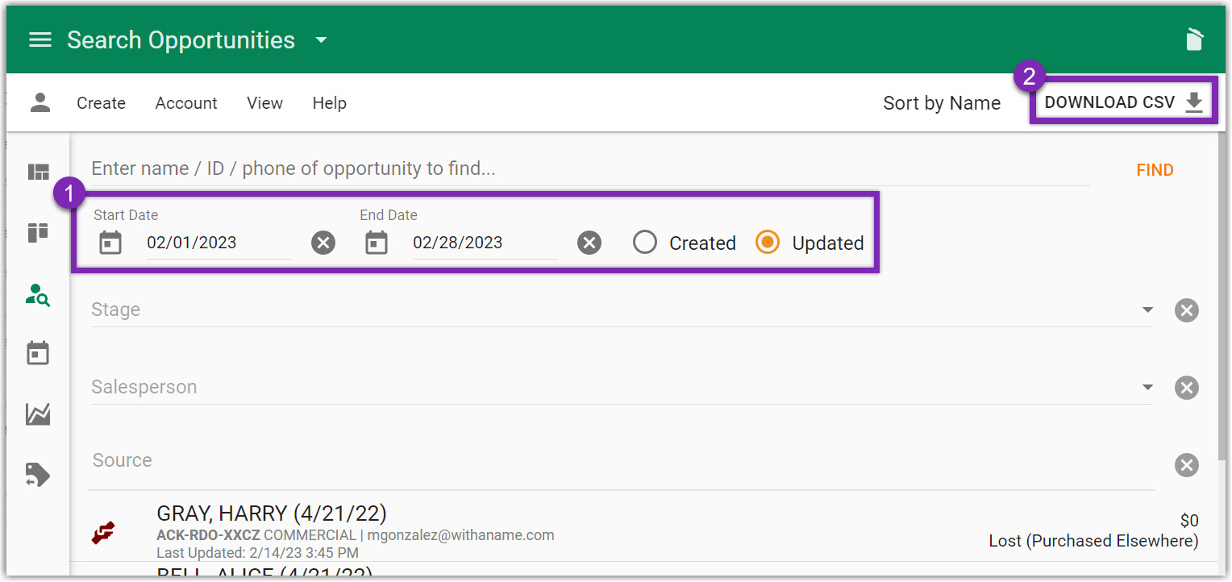The height and width of the screenshot is (582, 1232).
Task: Open the hamburger navigation menu
Action: [x=40, y=40]
